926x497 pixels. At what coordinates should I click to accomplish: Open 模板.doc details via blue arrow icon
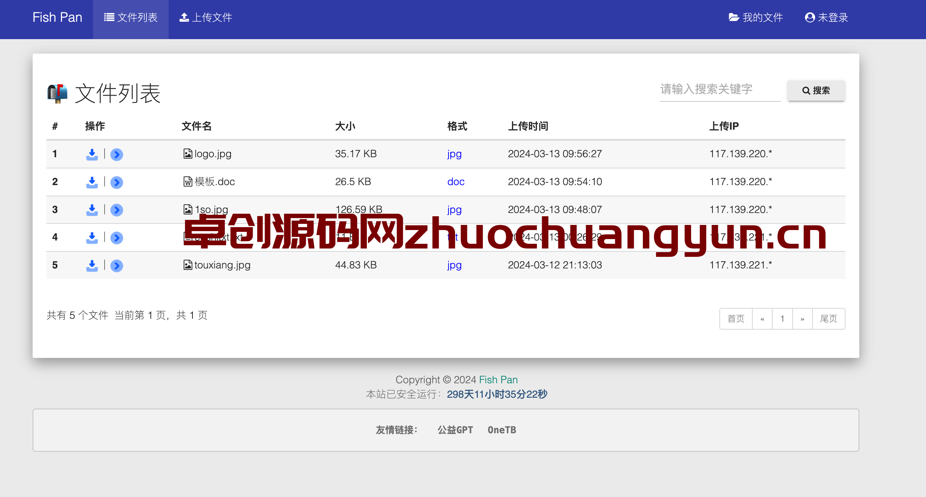(x=117, y=182)
